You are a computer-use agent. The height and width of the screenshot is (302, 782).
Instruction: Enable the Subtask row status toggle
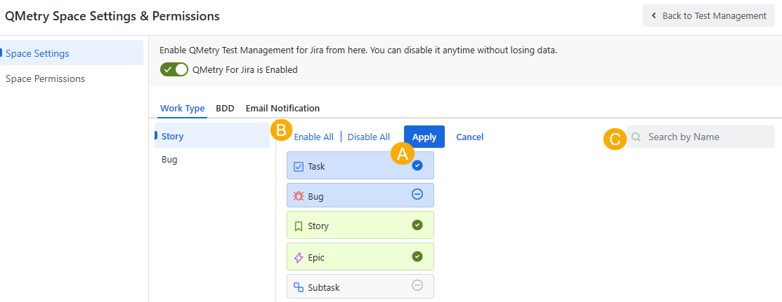(x=417, y=285)
